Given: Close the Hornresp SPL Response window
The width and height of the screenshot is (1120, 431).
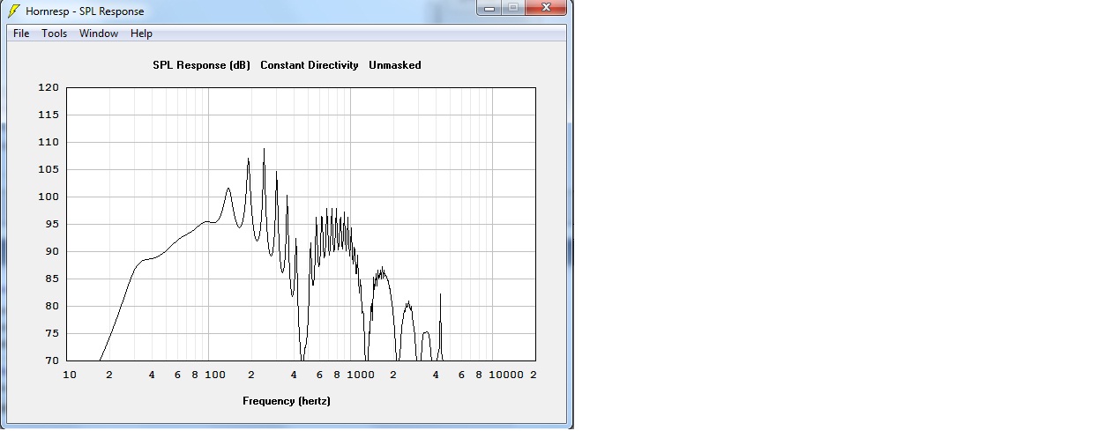Looking at the screenshot, I should coord(546,7).
